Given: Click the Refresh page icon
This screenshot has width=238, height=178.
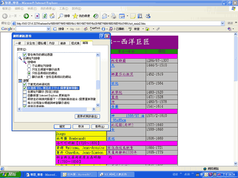Looking at the screenshot, I should click(45, 16).
